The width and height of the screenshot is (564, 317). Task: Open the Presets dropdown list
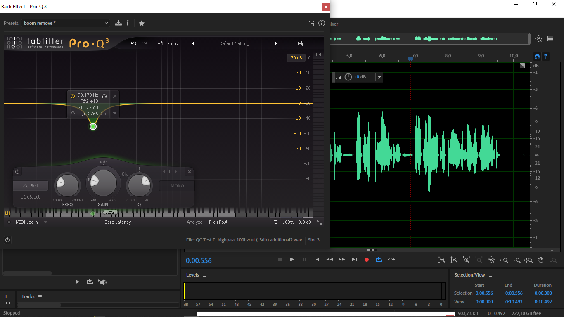[65, 23]
